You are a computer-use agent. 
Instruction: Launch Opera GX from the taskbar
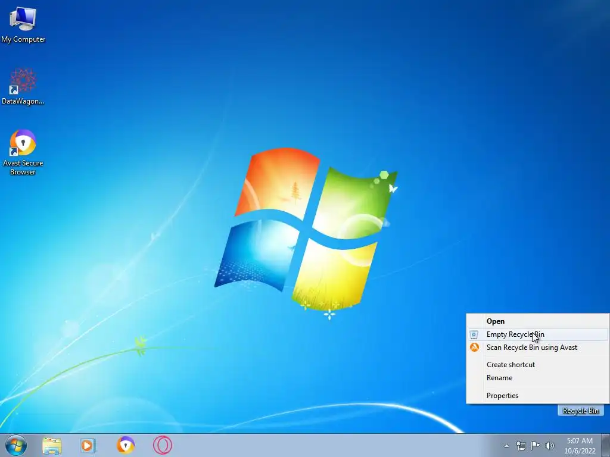coord(162,445)
